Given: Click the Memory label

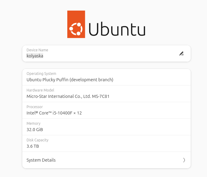Looking at the screenshot, I should tap(33, 124).
